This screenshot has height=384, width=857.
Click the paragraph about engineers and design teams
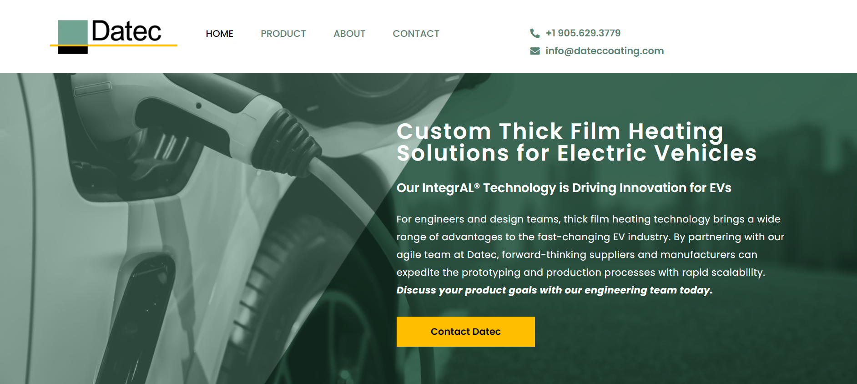point(590,246)
